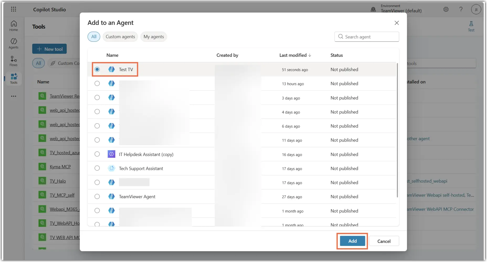Click the TV_MCP_self tool icon
This screenshot has height=262, width=487.
(x=42, y=195)
